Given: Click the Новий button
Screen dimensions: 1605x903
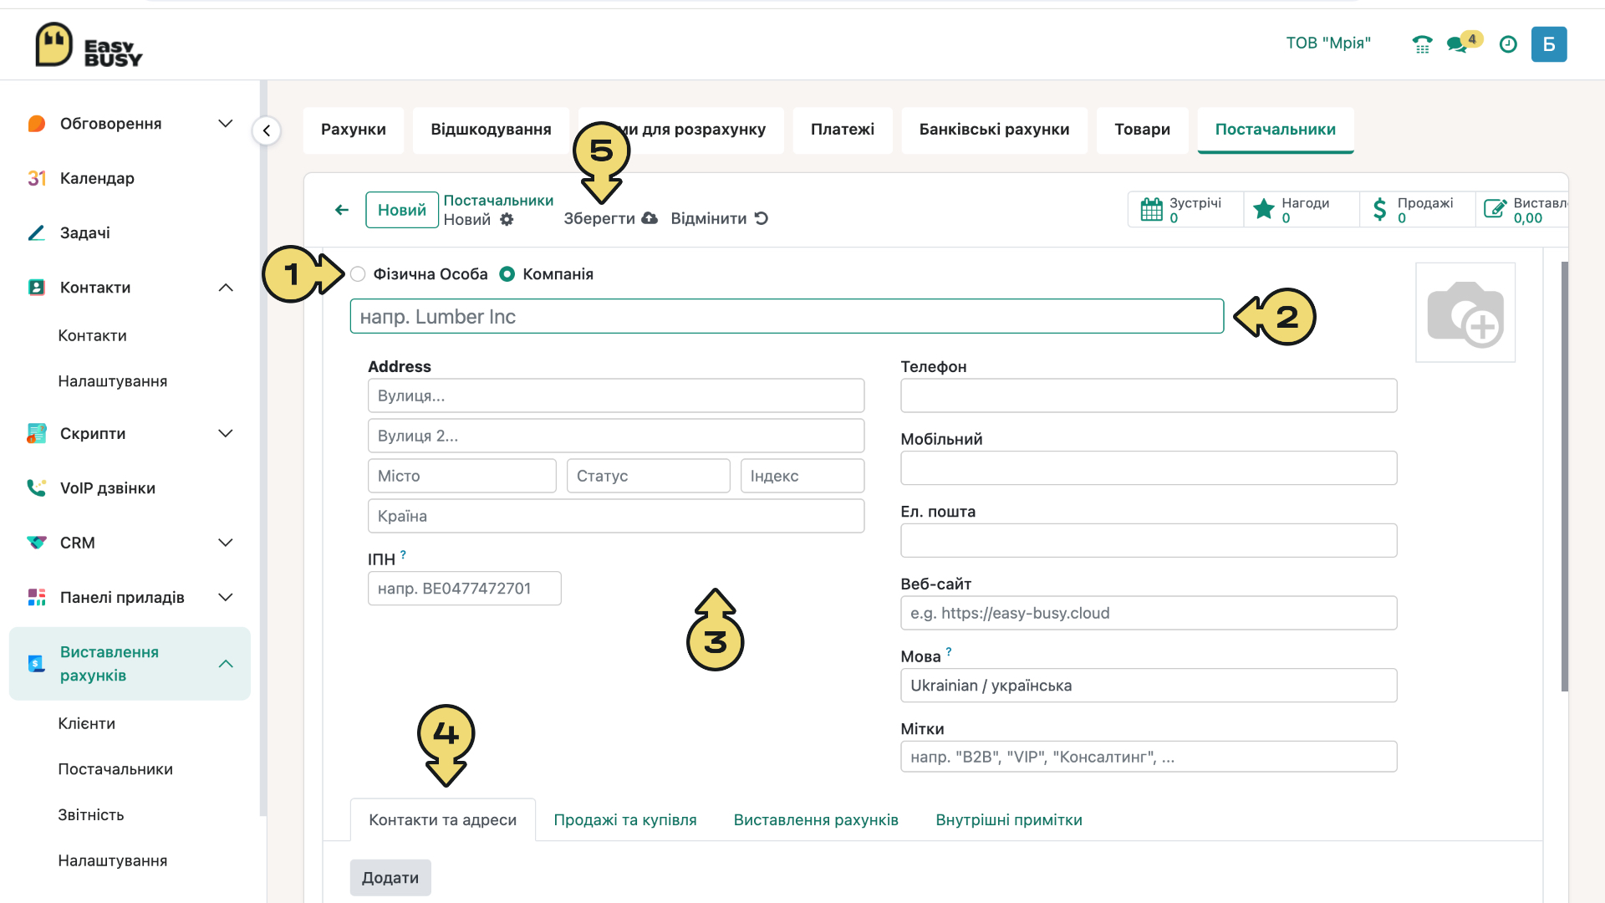Looking at the screenshot, I should tap(402, 210).
